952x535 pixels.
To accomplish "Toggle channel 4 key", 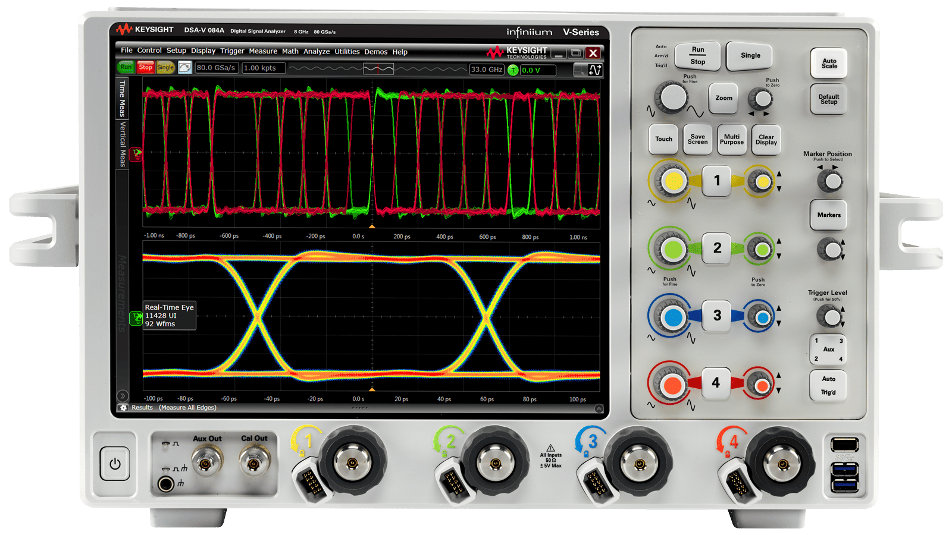I will click(x=716, y=383).
